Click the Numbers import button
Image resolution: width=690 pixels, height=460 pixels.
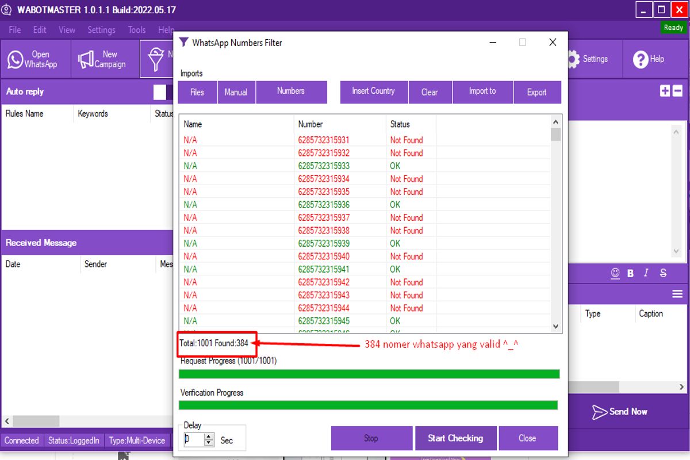(x=292, y=92)
